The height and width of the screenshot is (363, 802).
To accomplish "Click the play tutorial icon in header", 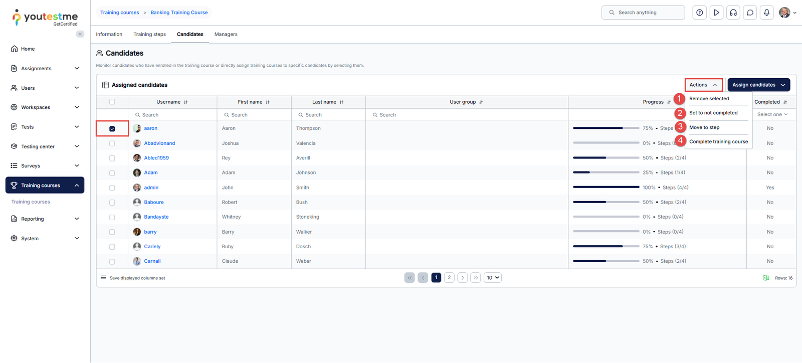I will (x=716, y=13).
